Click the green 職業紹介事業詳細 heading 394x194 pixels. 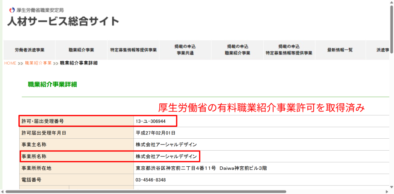click(52, 85)
